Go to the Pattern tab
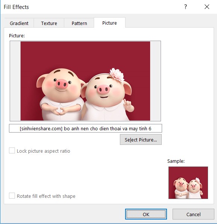Screen dimensions: 217x224 click(x=79, y=23)
